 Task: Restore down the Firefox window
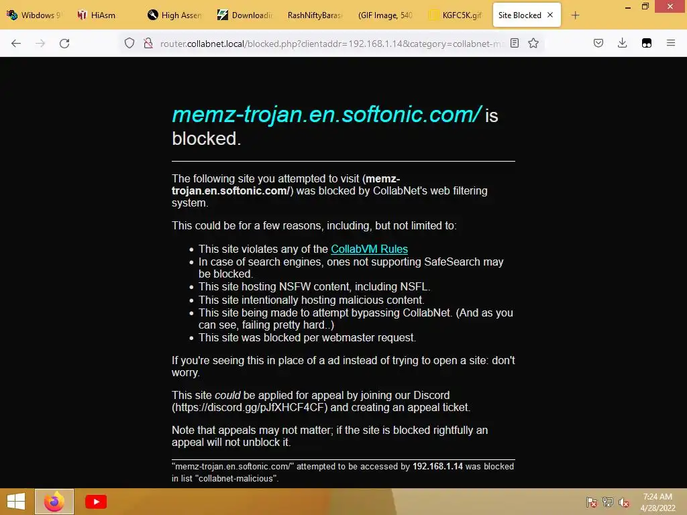[645, 7]
